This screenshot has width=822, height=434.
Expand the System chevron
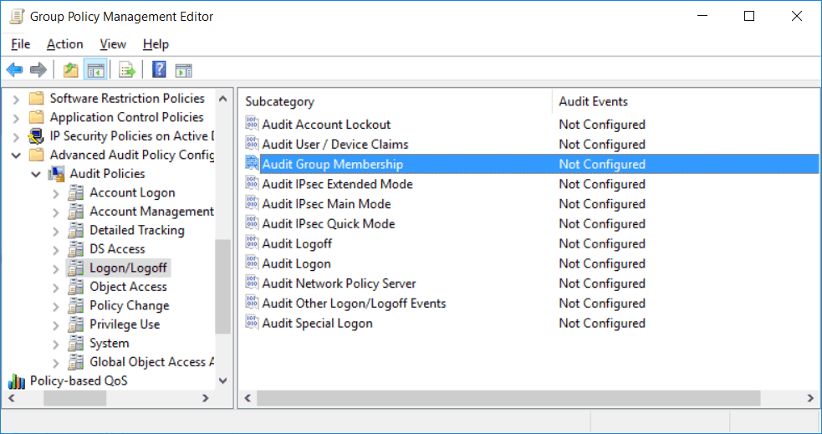[x=55, y=345]
